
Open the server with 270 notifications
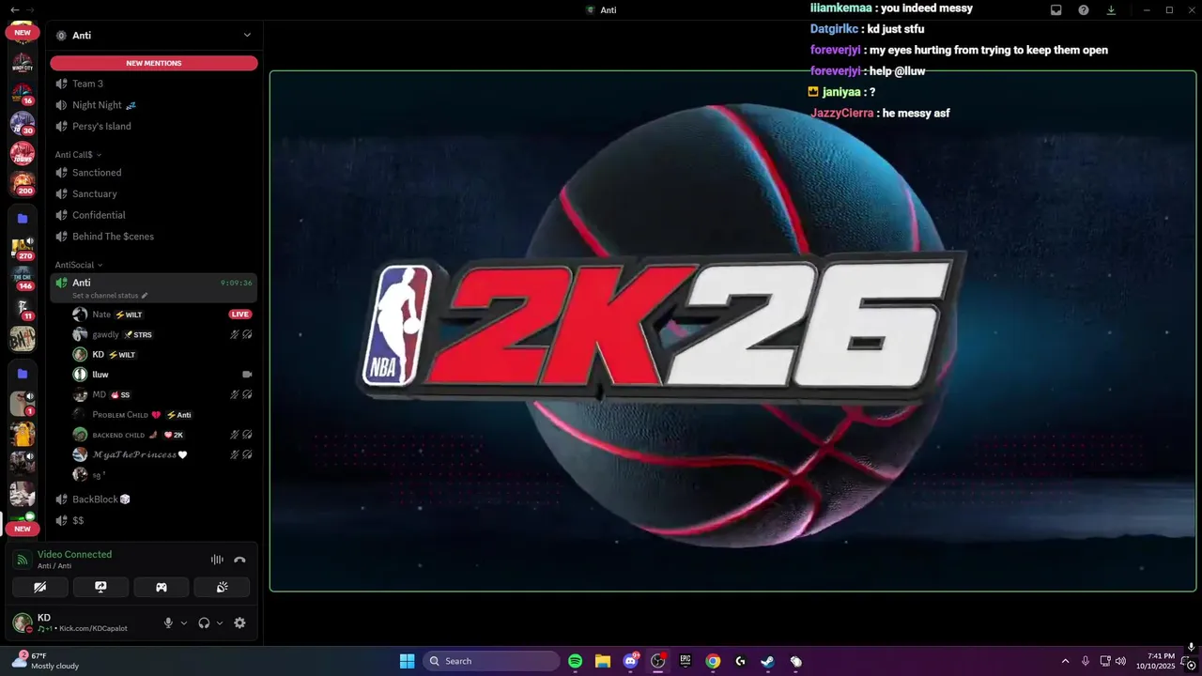point(22,248)
